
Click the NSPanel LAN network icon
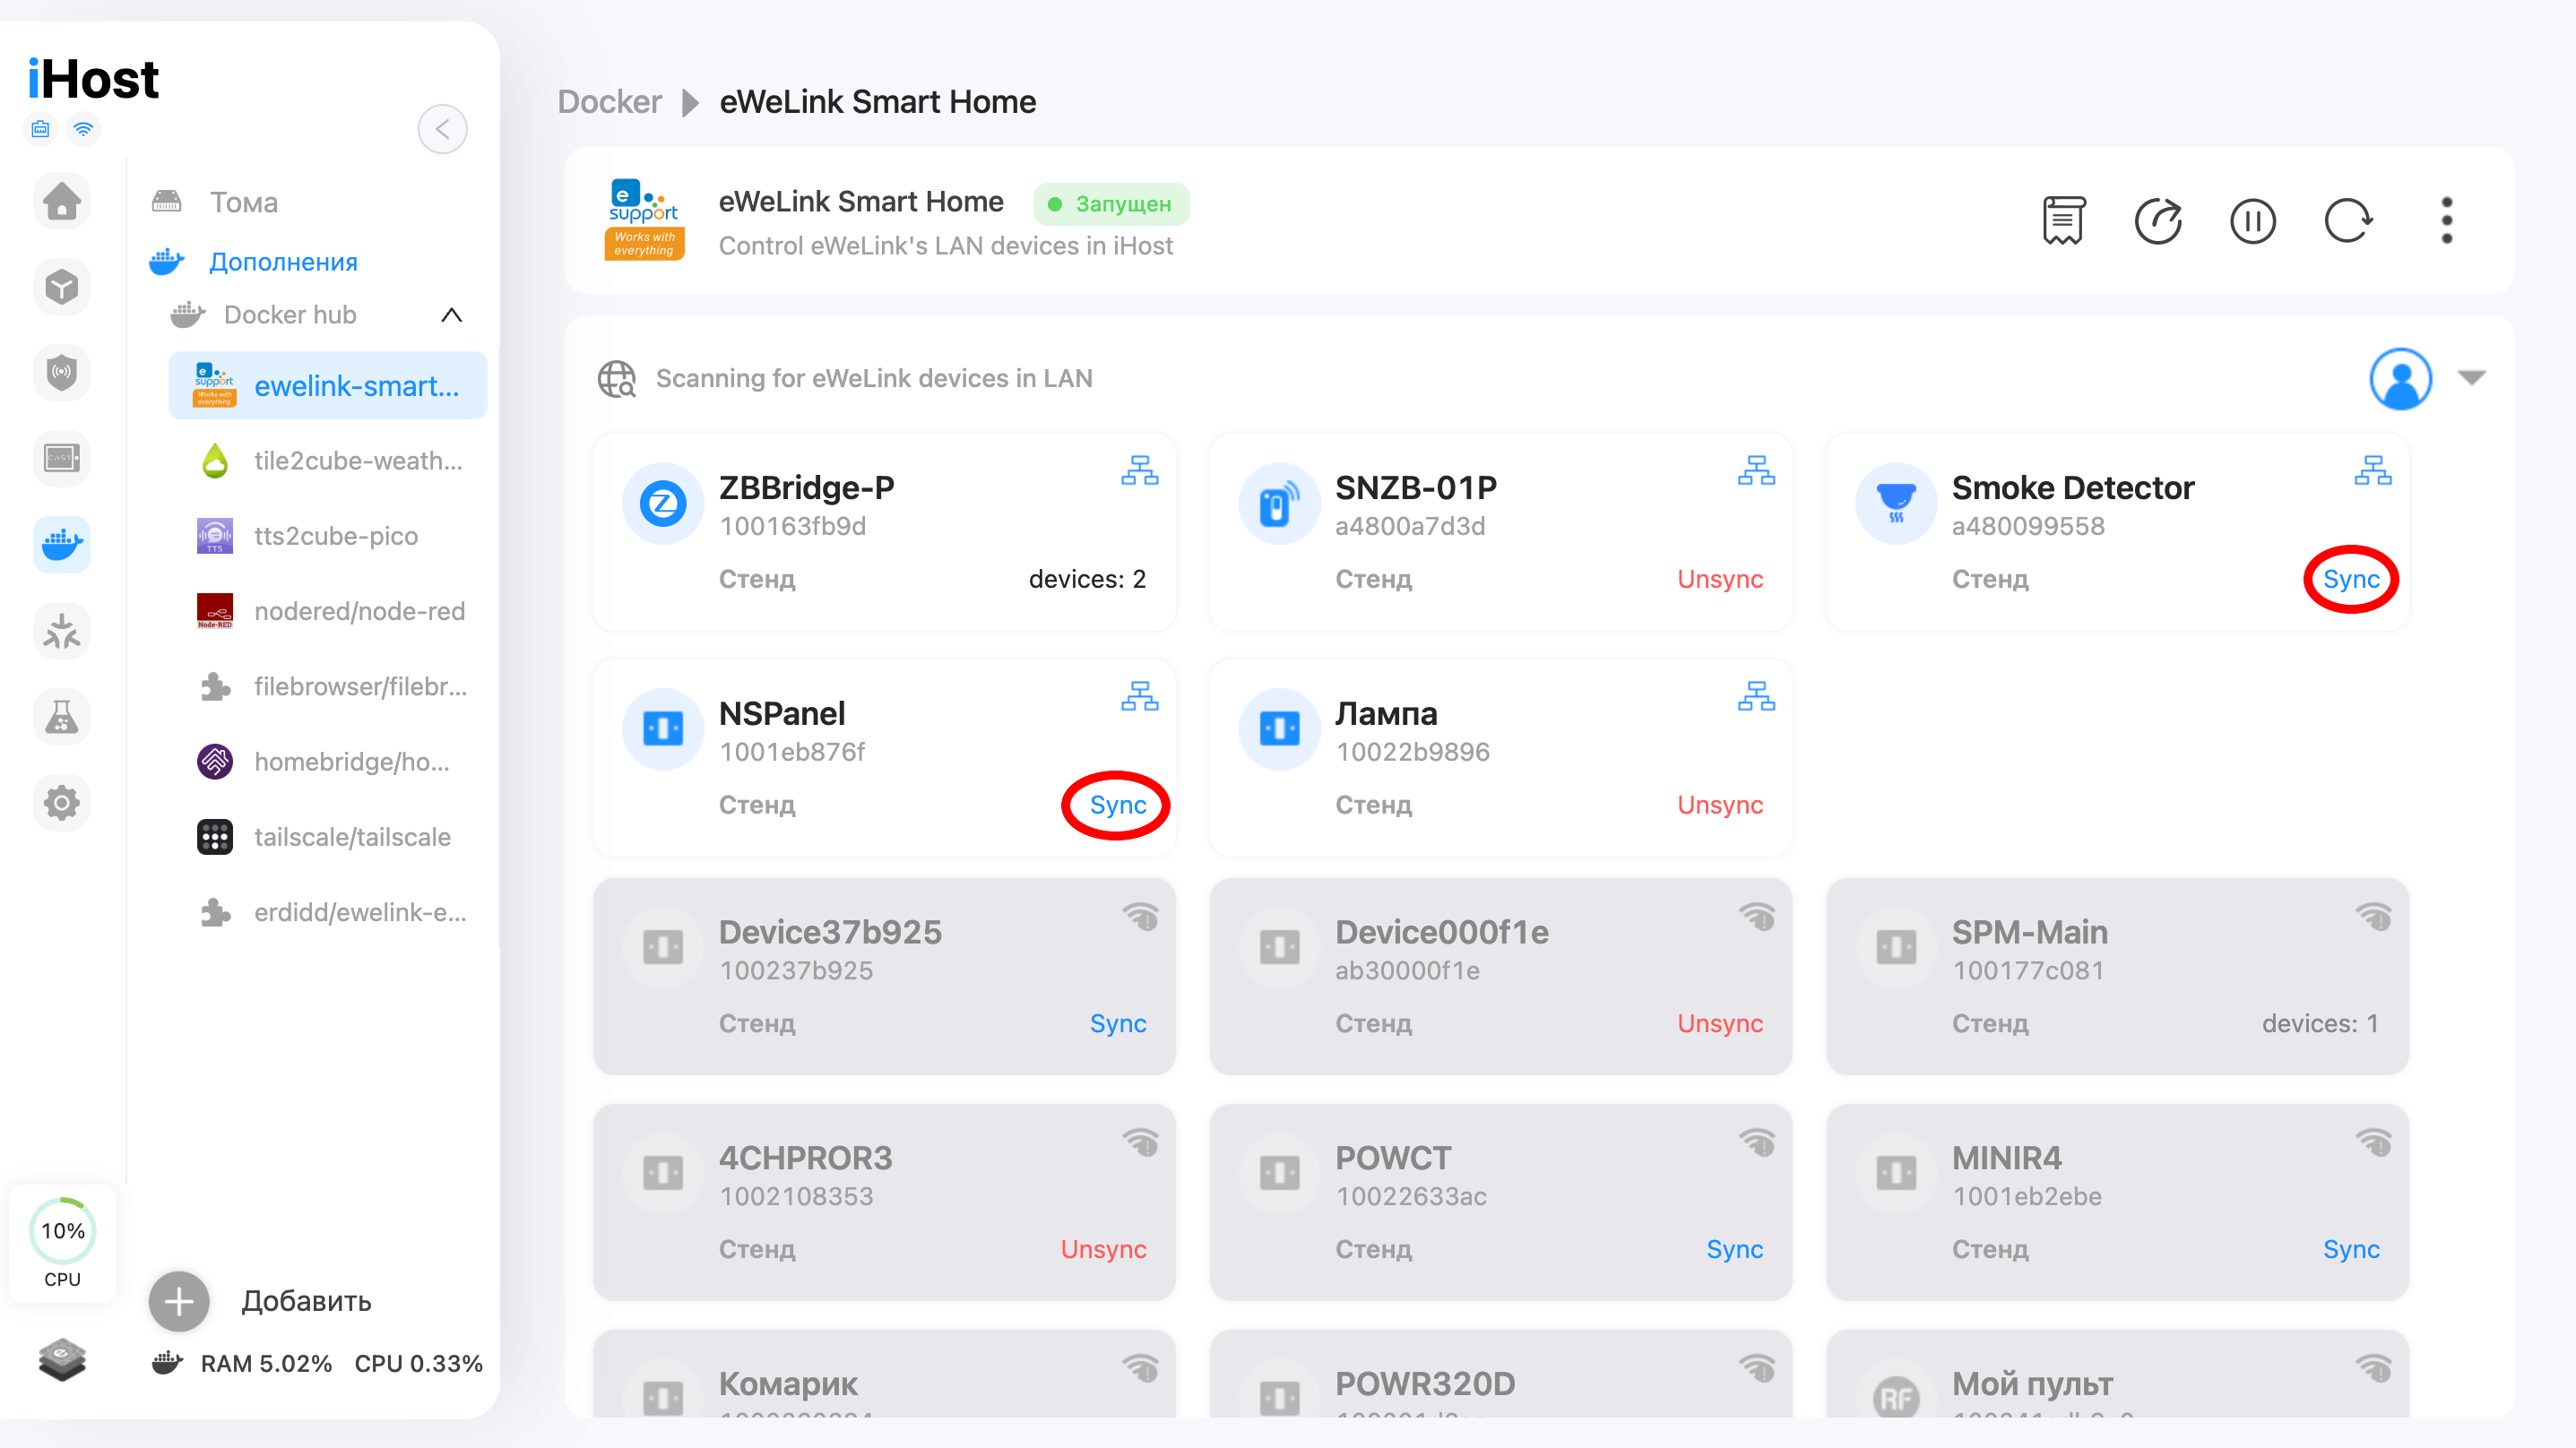1139,696
